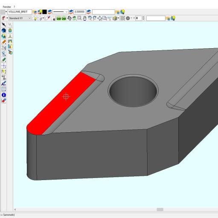The image size is (218, 218).
Task: Click the coordinate axes tool in left toolbar
Action: pyautogui.click(x=10, y=36)
